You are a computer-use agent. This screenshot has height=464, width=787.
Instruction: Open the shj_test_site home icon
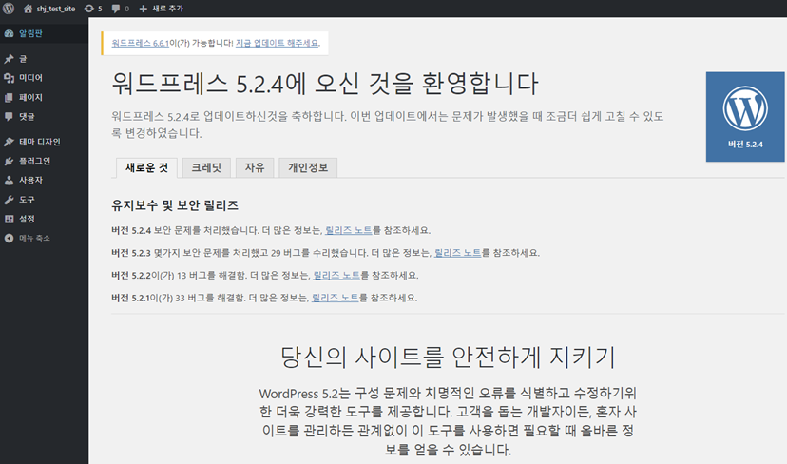click(28, 9)
